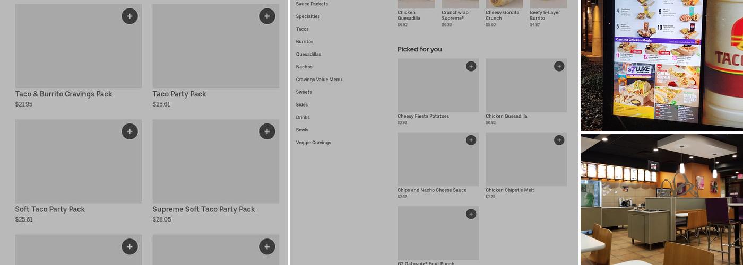Jump to the Sauce Packets category
Screen dimensions: 743x265
point(312,4)
